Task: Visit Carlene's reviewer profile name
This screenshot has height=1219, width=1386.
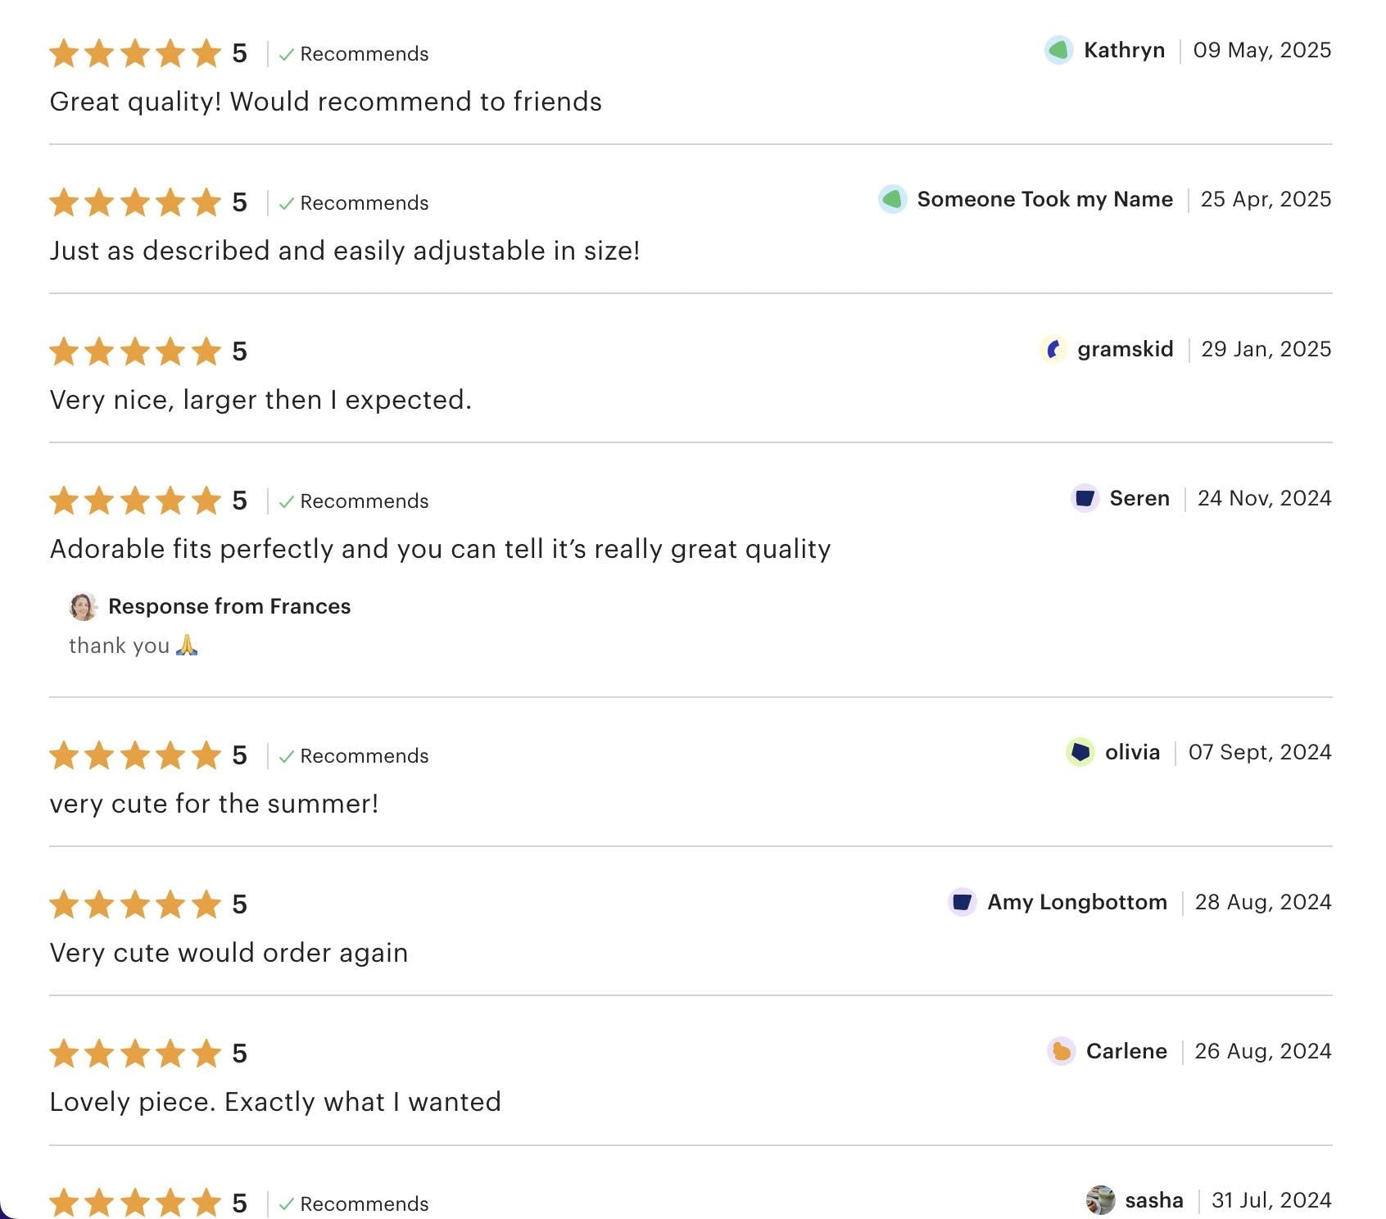Action: (x=1126, y=1051)
